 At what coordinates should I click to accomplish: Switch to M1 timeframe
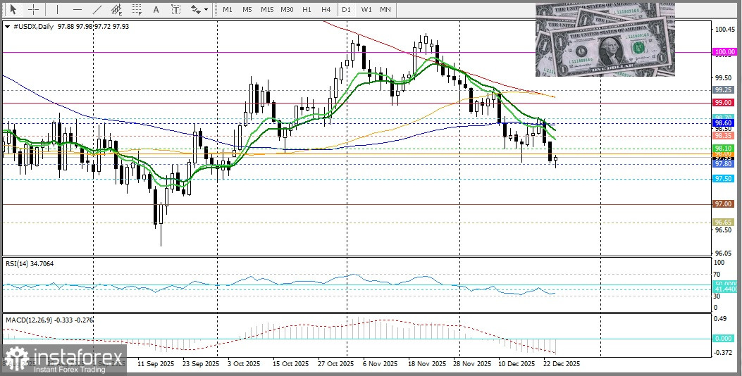(228, 10)
